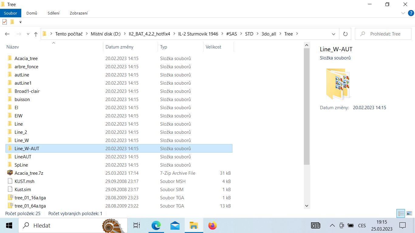This screenshot has width=415, height=233.
Task: Select the buisson folder icon
Action: (10, 99)
